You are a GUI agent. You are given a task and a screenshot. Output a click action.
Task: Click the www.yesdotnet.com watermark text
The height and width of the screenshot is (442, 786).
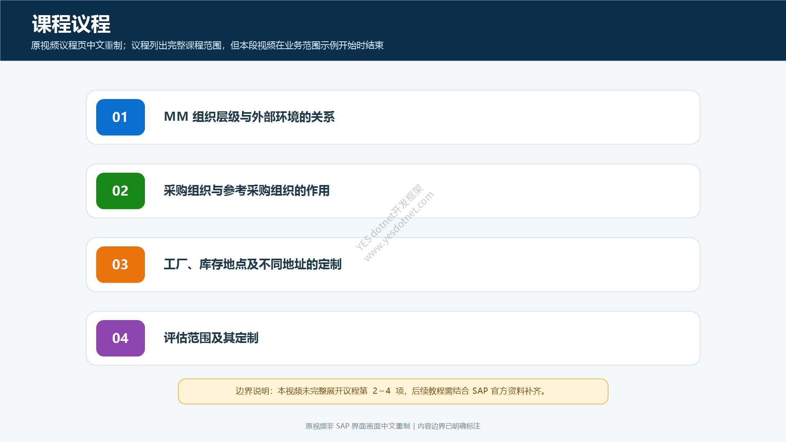point(398,226)
